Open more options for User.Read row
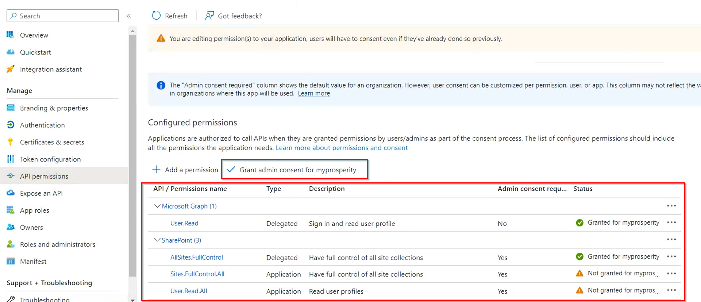This screenshot has height=302, width=701. 671,222
